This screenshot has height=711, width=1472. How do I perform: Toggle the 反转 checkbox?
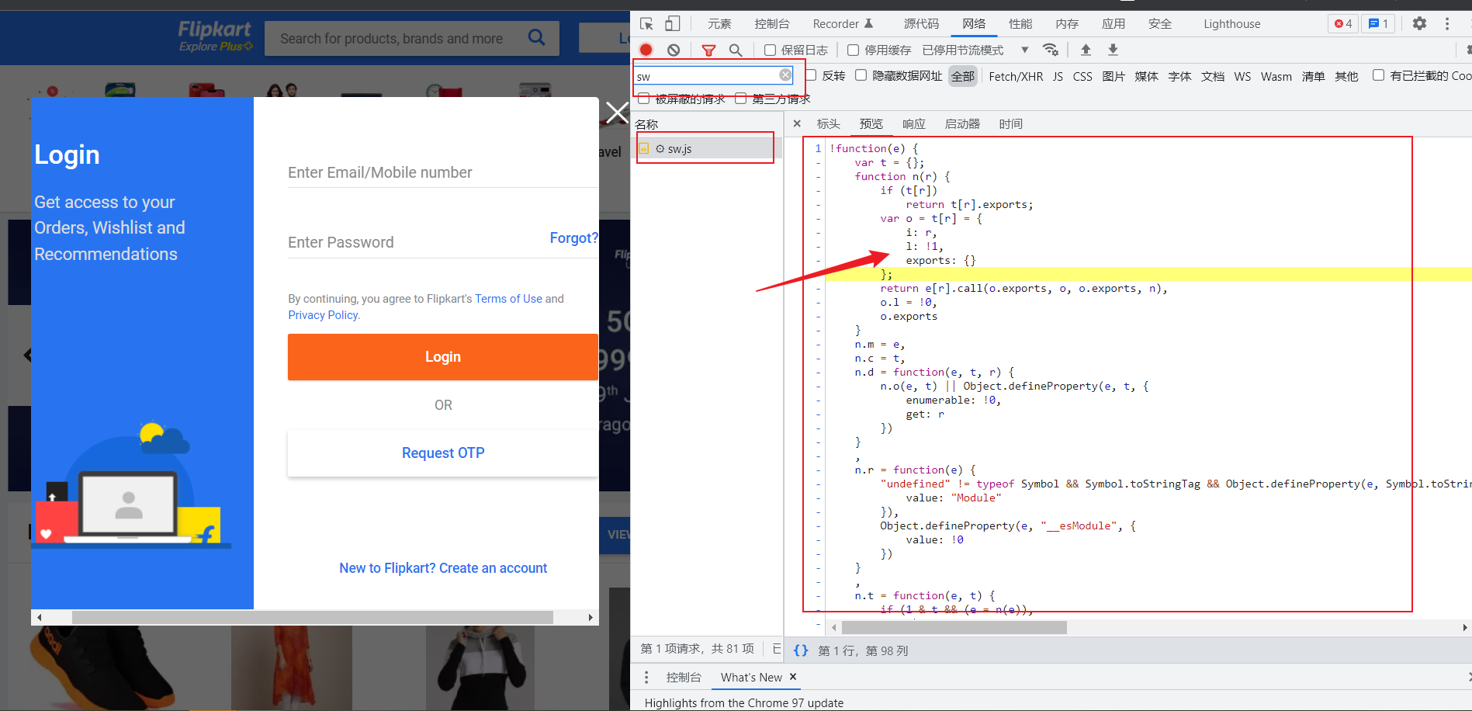click(x=812, y=75)
